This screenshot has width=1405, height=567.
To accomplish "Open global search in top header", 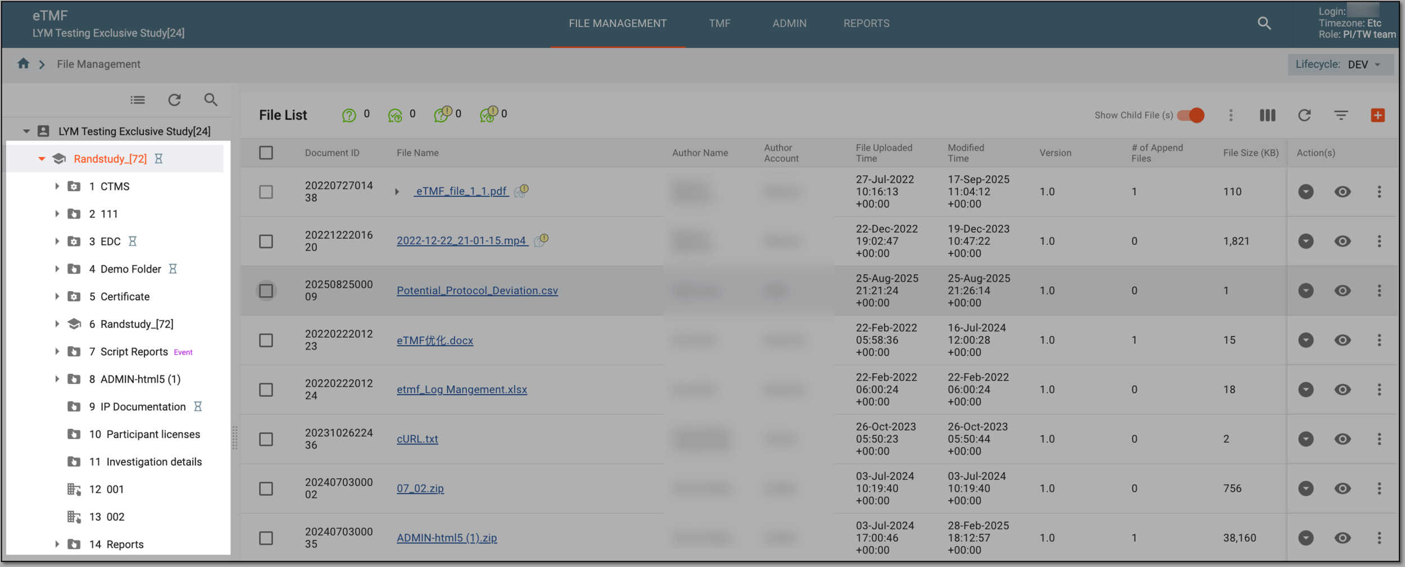I will click(1264, 23).
